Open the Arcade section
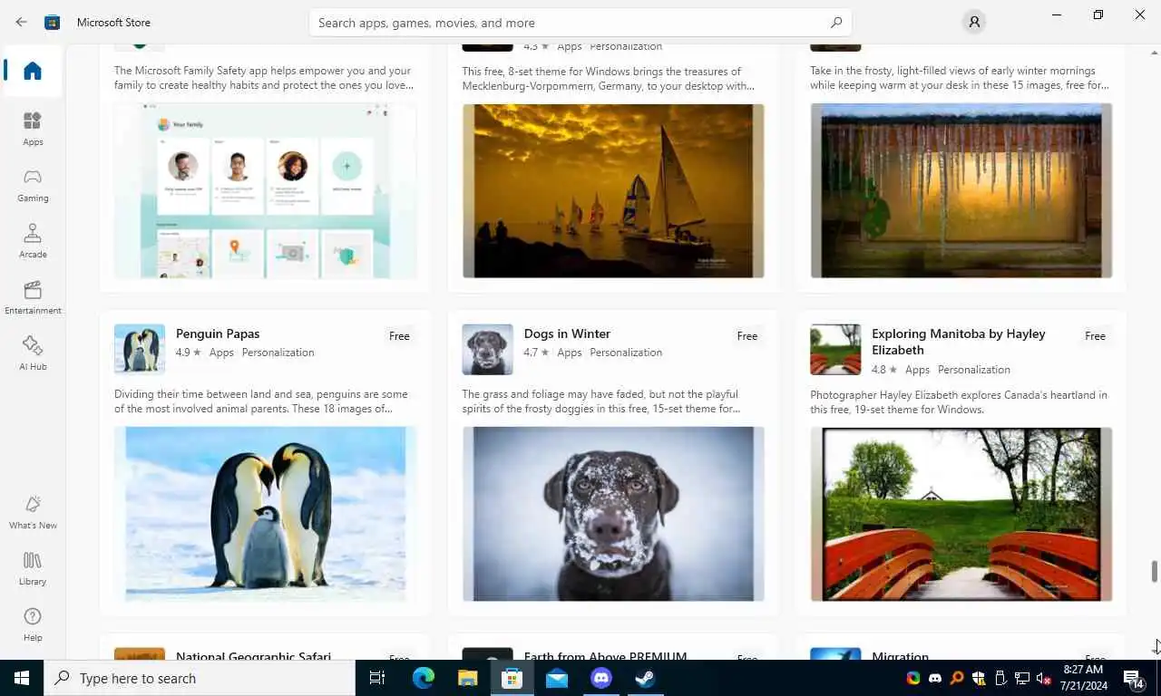 pyautogui.click(x=33, y=240)
